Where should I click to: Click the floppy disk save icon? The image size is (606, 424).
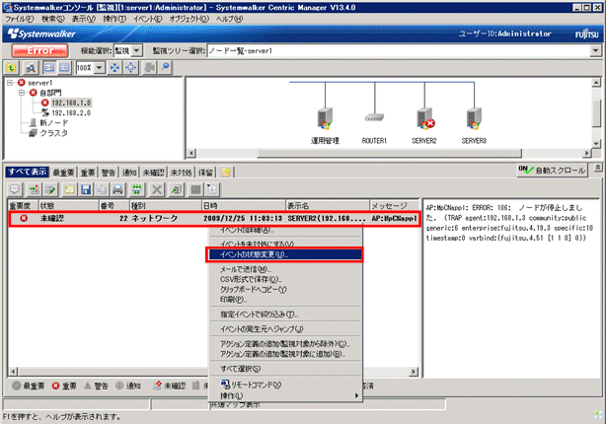86,189
